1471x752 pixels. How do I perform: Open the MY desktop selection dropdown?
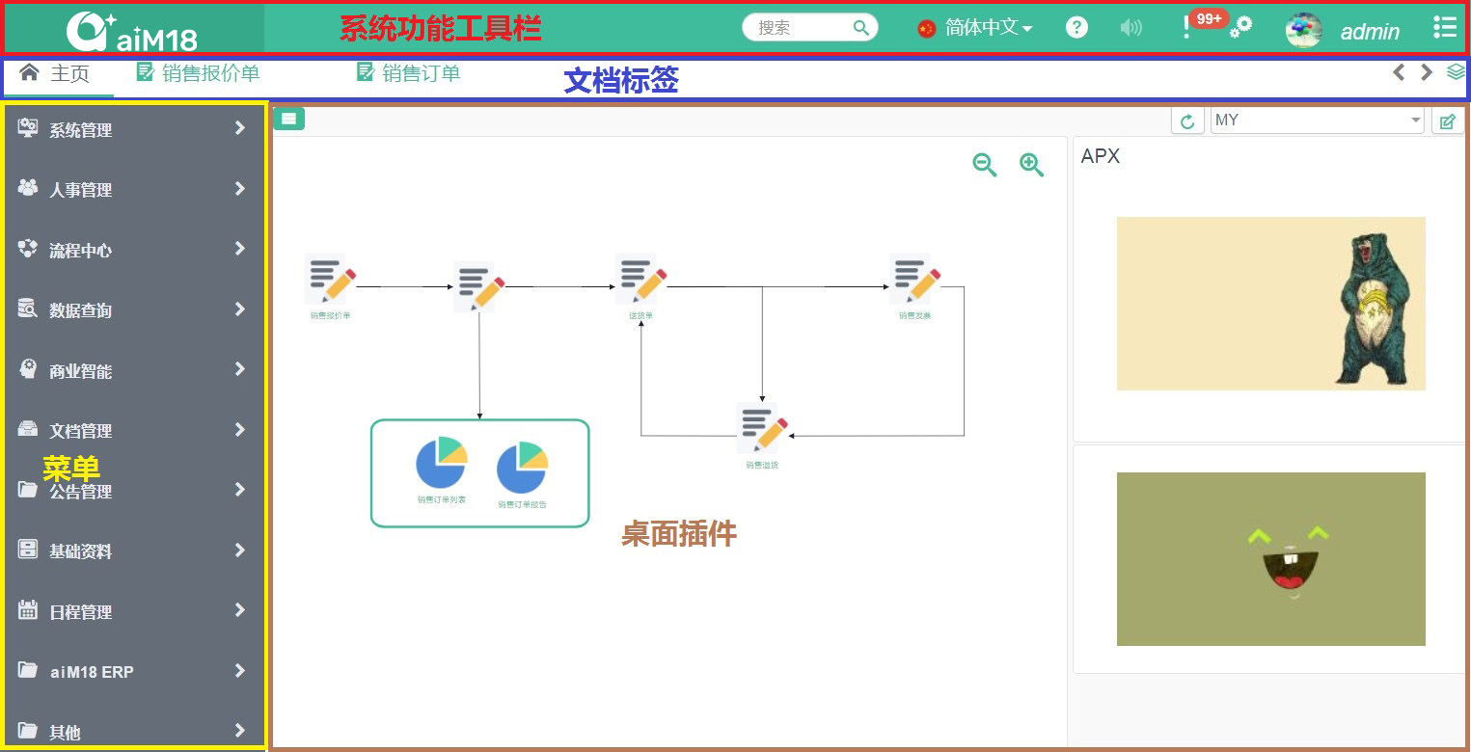[1318, 121]
